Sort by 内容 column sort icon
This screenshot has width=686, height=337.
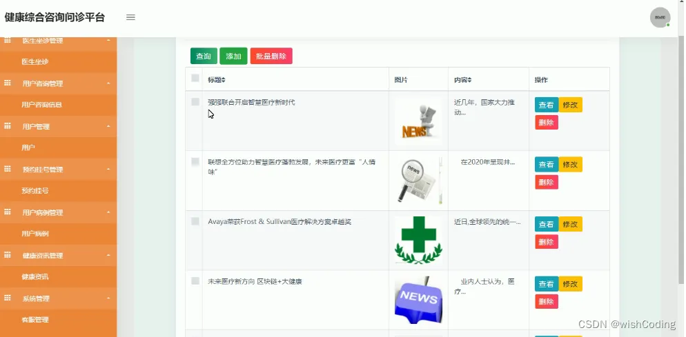(x=469, y=80)
